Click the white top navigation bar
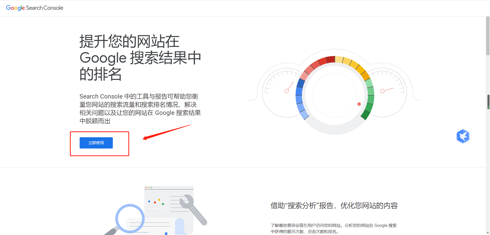 click(x=245, y=8)
